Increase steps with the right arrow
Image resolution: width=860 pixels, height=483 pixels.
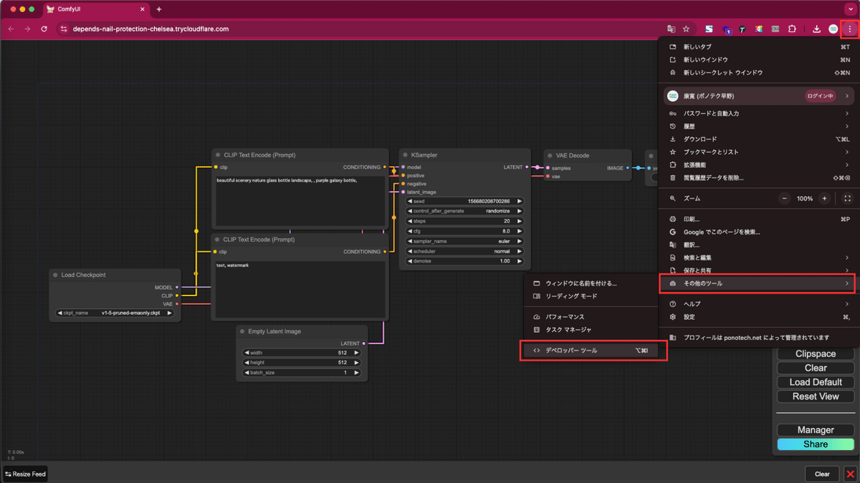(x=520, y=221)
